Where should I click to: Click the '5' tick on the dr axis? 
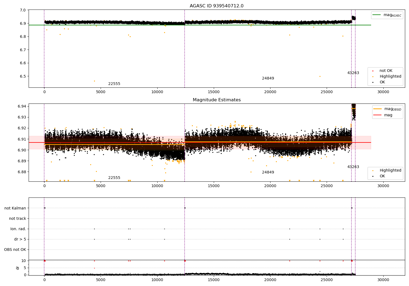pos(25,268)
